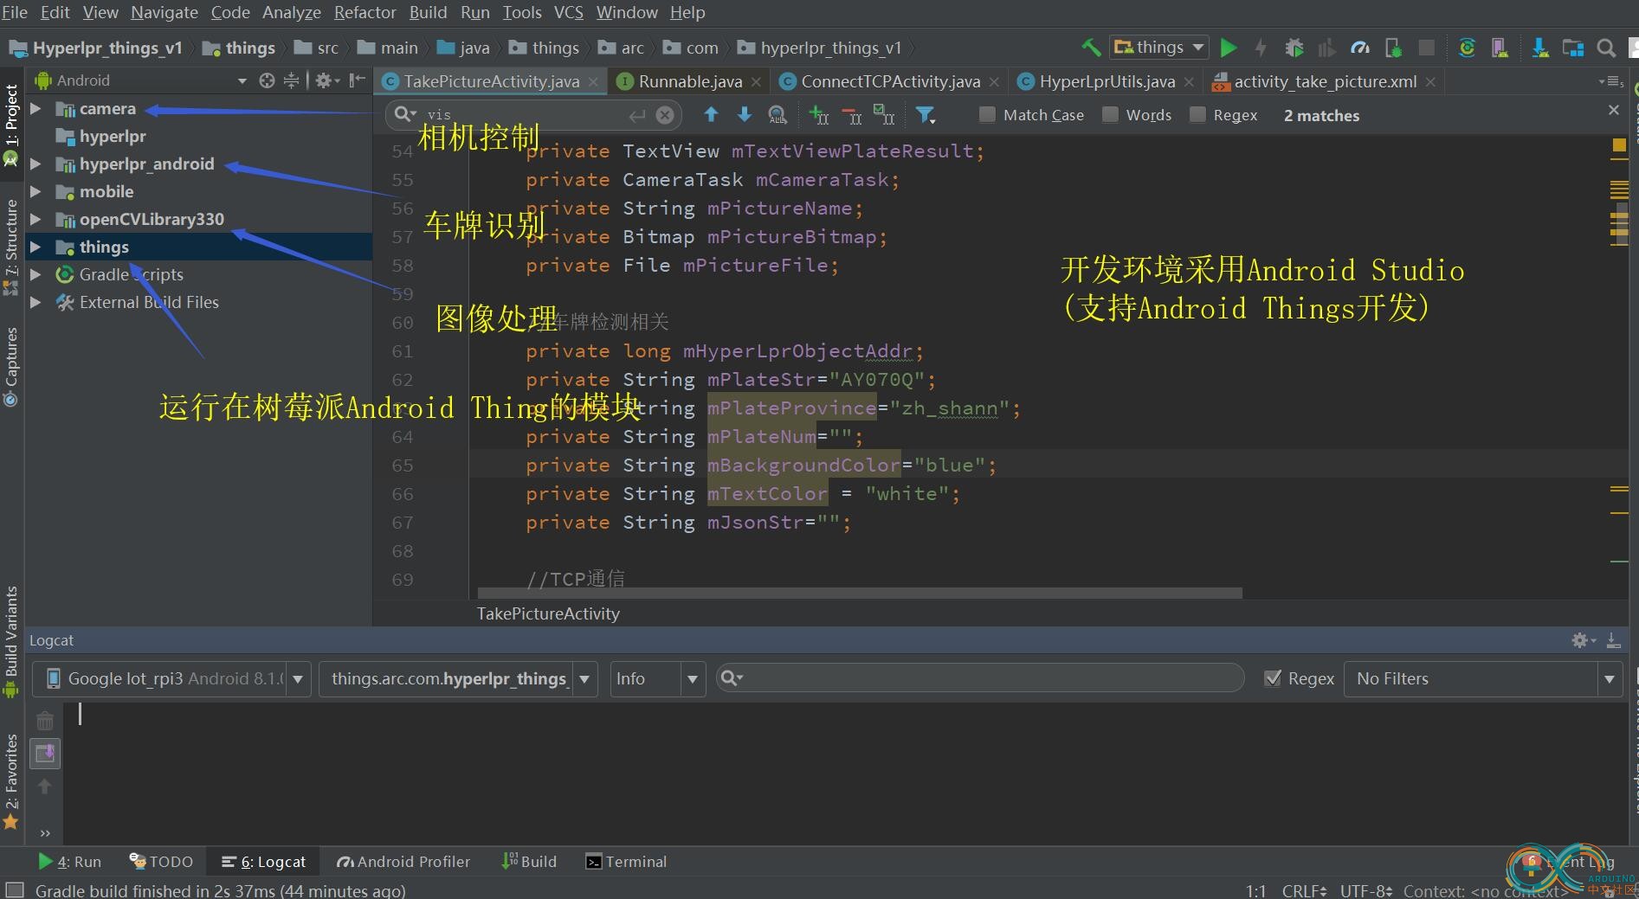Expand the hyperlpr_android module node
Image resolution: width=1639 pixels, height=899 pixels.
35,164
